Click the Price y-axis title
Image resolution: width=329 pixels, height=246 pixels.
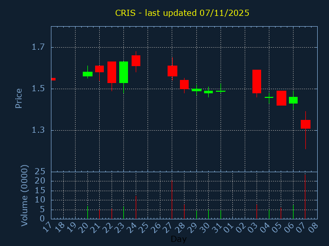(x=19, y=98)
